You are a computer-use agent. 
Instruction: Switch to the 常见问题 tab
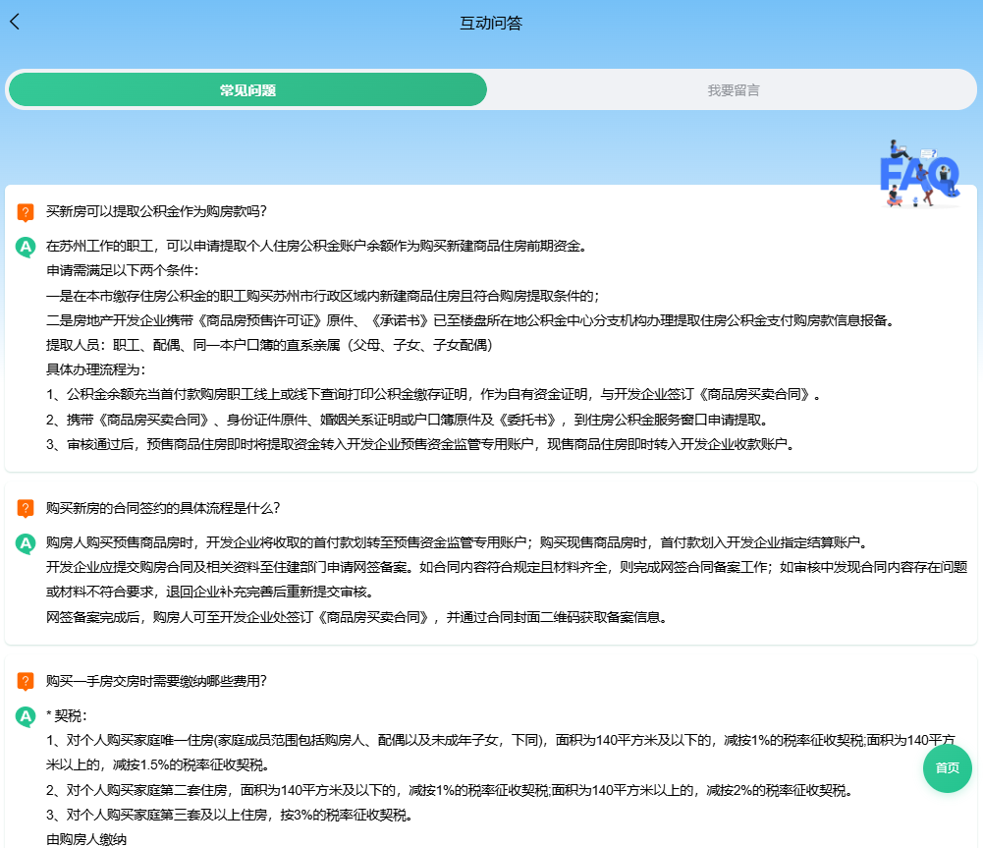click(x=247, y=89)
